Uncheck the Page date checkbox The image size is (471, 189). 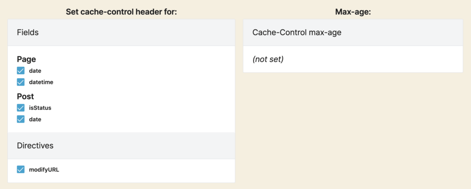coord(21,71)
